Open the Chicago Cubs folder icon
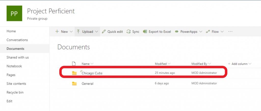This screenshot has height=111, width=261. click(x=74, y=73)
